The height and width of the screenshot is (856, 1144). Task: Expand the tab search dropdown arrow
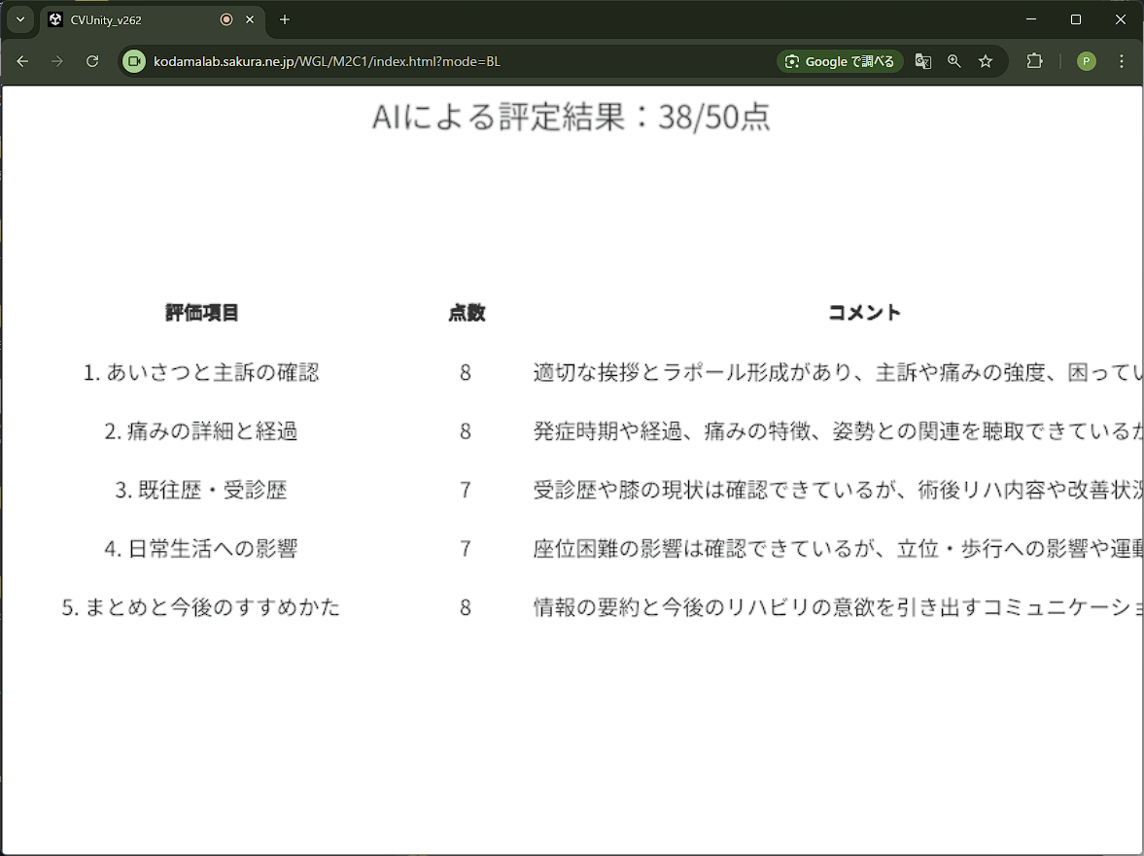click(x=19, y=19)
